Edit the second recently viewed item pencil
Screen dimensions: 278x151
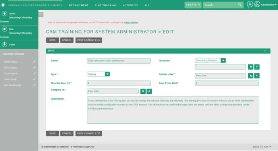click(34, 67)
